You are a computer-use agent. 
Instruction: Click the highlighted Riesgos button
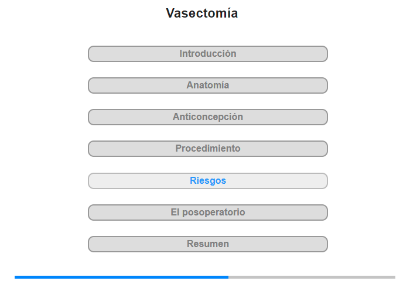pos(208,181)
